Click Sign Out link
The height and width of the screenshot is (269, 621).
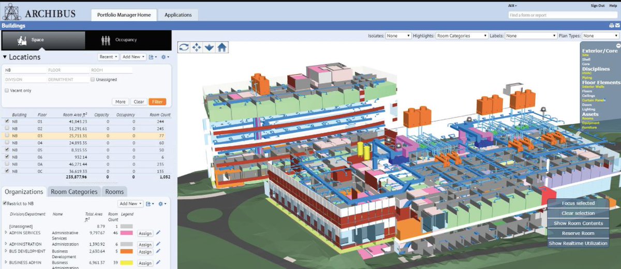pyautogui.click(x=598, y=5)
